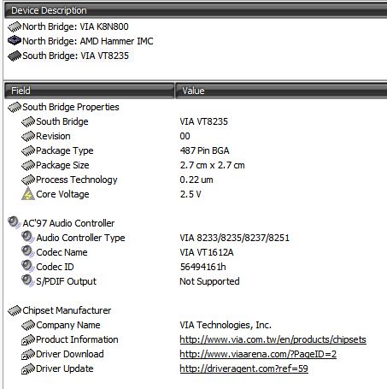
Task: Click the AMD Hammer IMC processor icon
Action: click(x=15, y=41)
